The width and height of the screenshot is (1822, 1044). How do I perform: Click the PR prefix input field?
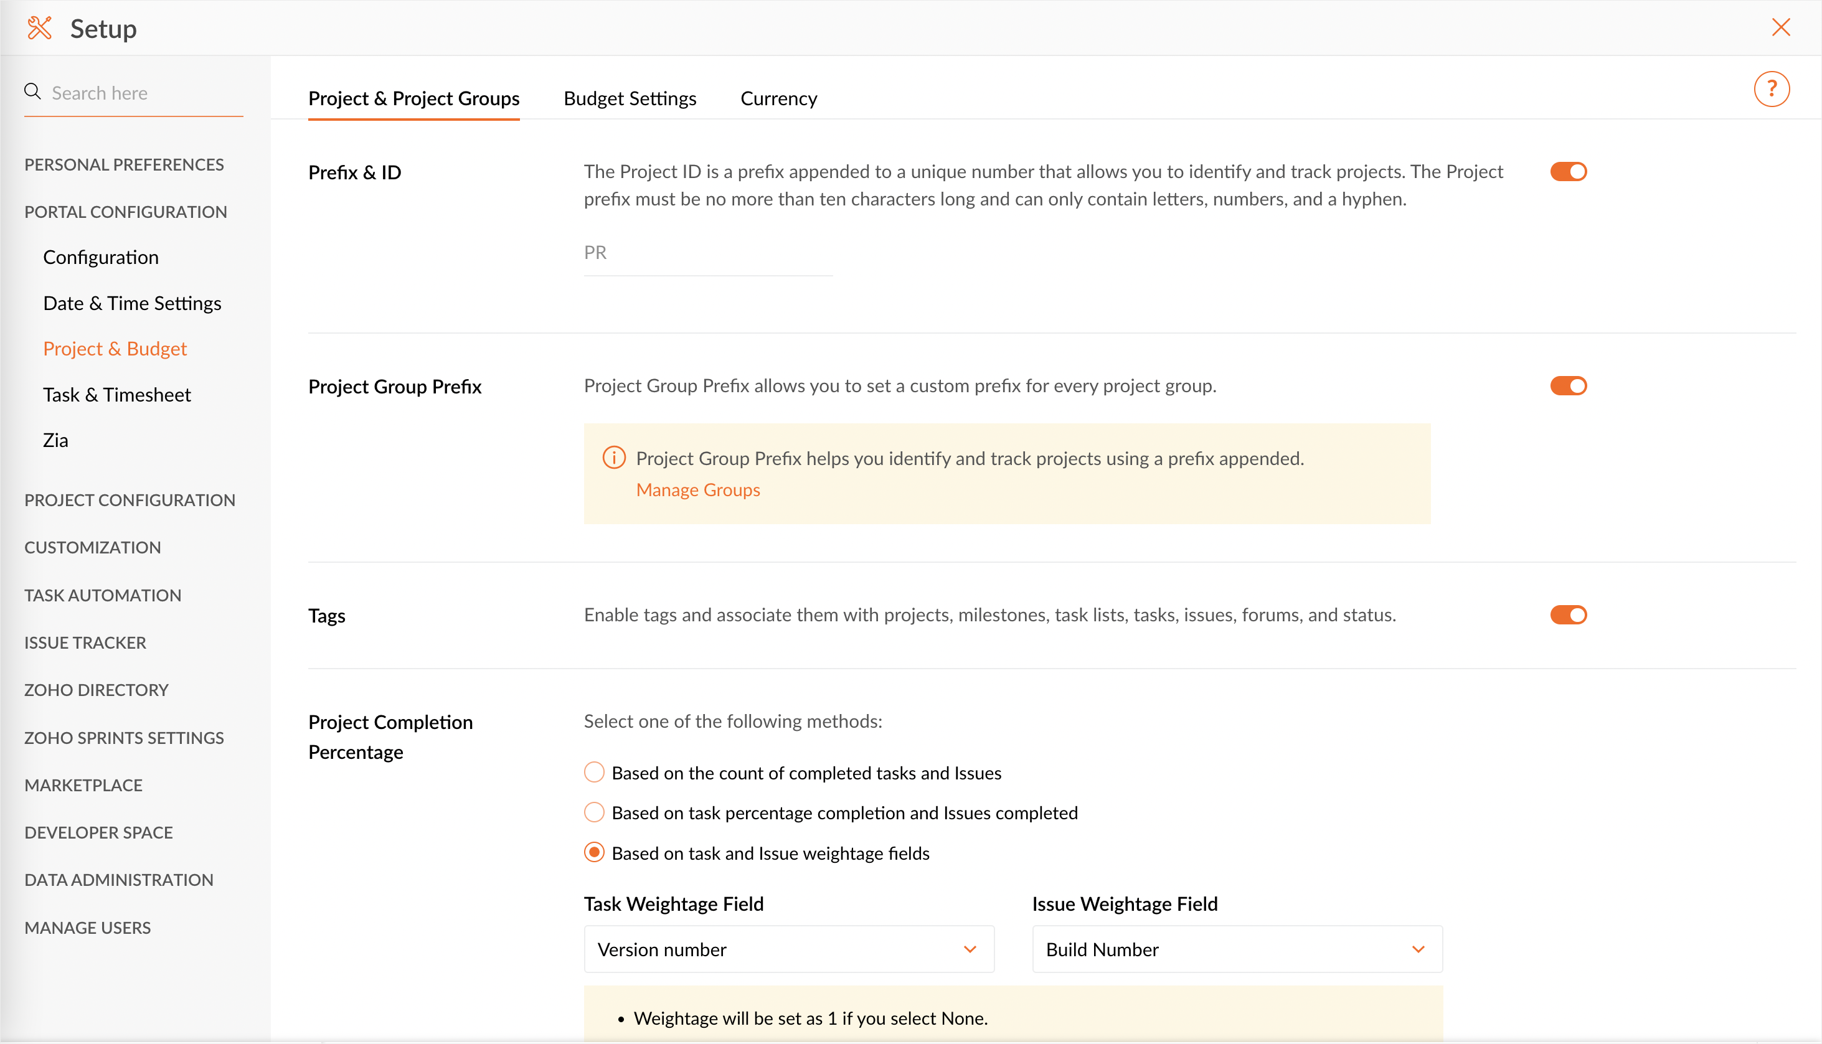coord(707,253)
